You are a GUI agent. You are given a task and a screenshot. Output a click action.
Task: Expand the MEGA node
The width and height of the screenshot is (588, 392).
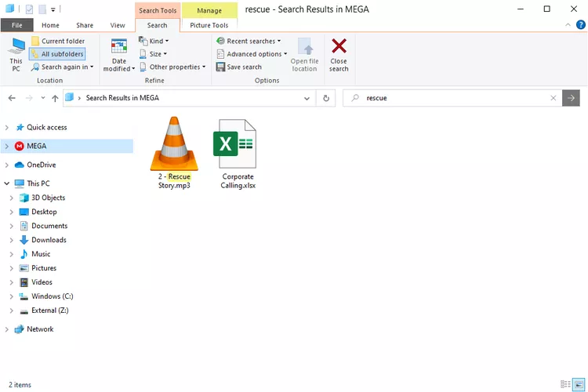click(x=7, y=146)
